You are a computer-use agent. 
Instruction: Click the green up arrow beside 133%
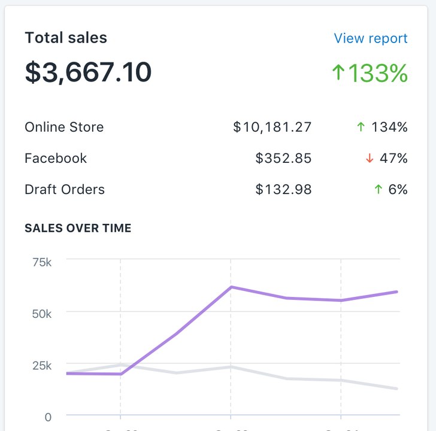point(338,72)
